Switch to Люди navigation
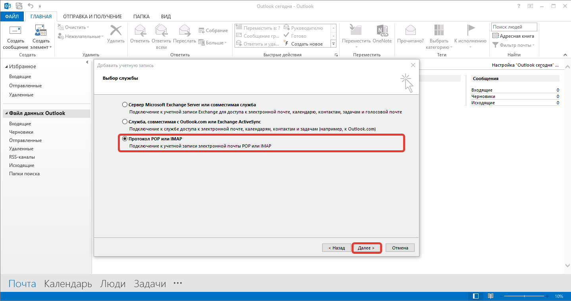Viewport: 571px width, 301px height. click(113, 284)
